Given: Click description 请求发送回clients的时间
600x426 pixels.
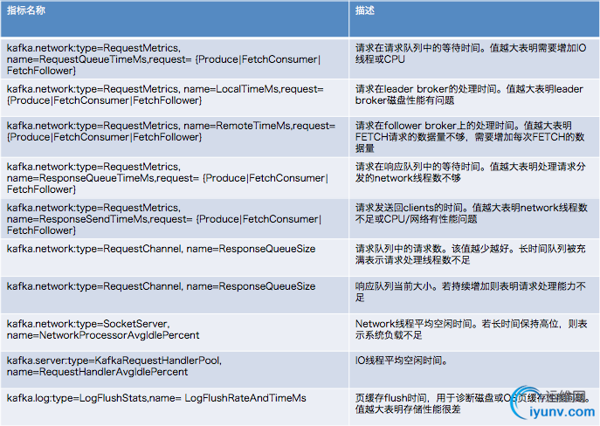Looking at the screenshot, I should tap(474, 219).
